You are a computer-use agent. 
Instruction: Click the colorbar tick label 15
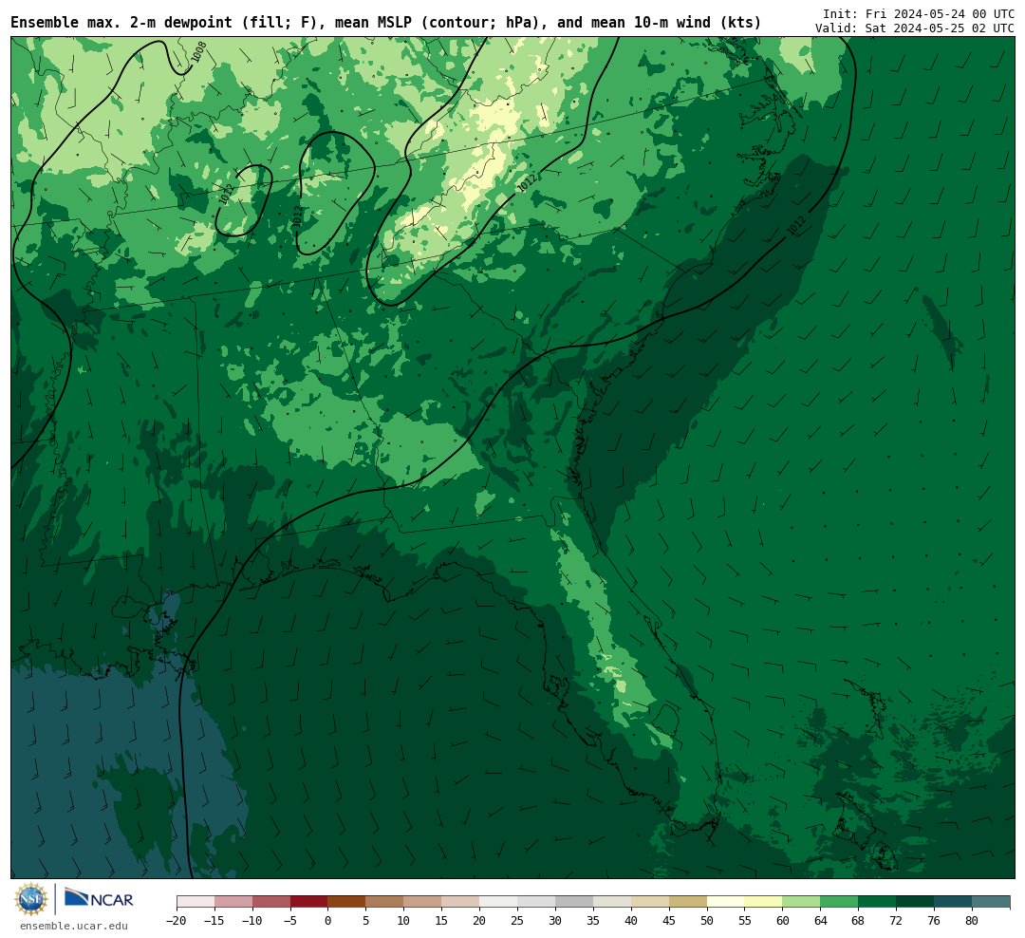click(442, 920)
